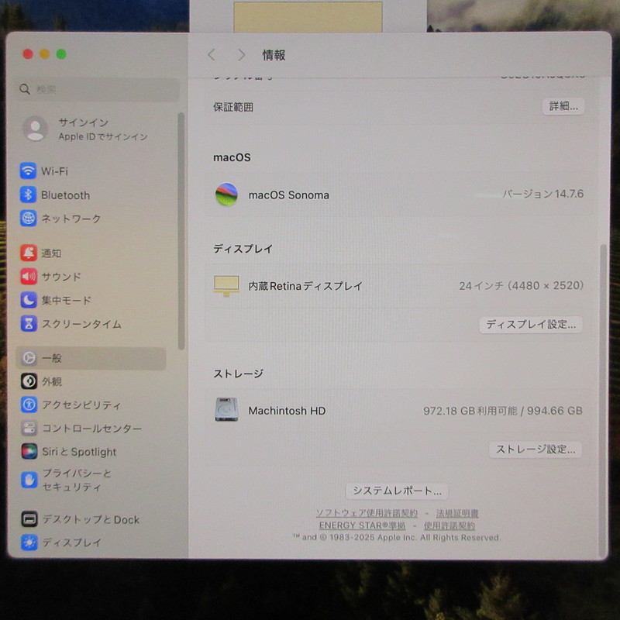620x620 pixels.
Task: Click the 情報 window title
Action: pos(274,55)
